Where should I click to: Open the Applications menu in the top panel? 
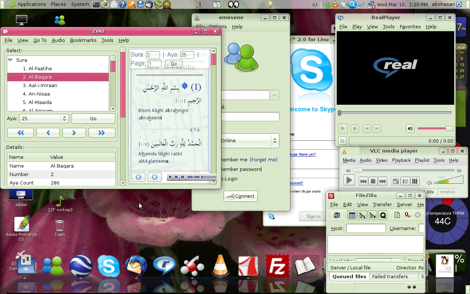(x=32, y=4)
